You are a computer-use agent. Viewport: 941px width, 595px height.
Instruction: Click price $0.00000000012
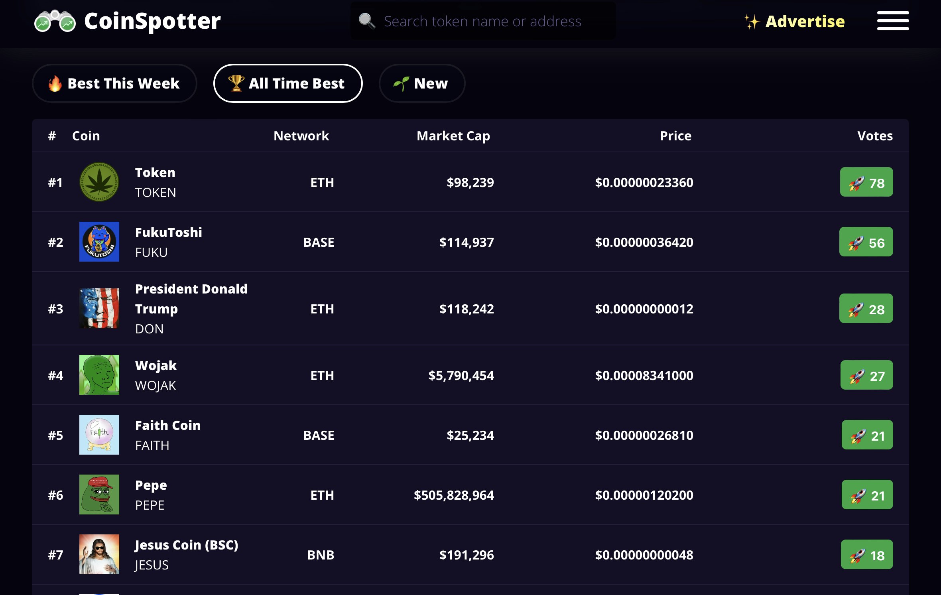pyautogui.click(x=644, y=309)
